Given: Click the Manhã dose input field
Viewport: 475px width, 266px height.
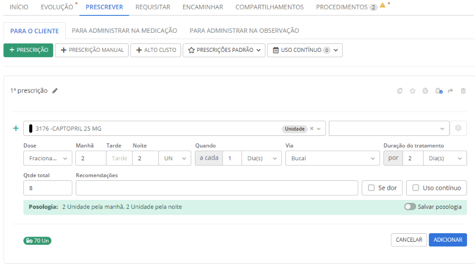Looking at the screenshot, I should coord(91,158).
